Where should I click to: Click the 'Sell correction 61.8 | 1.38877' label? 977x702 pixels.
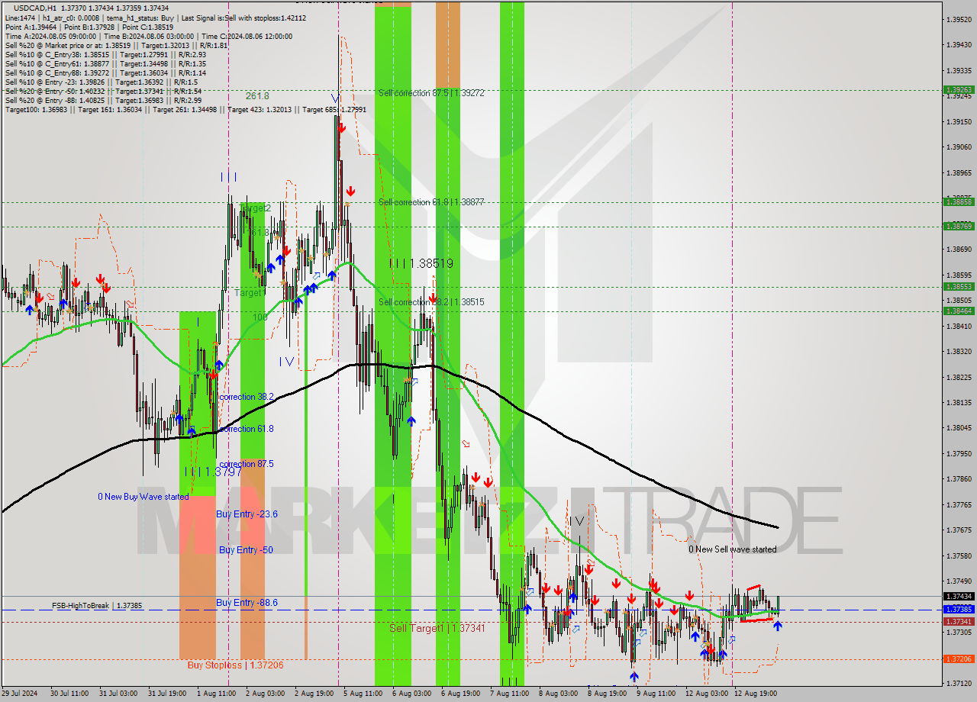[431, 202]
